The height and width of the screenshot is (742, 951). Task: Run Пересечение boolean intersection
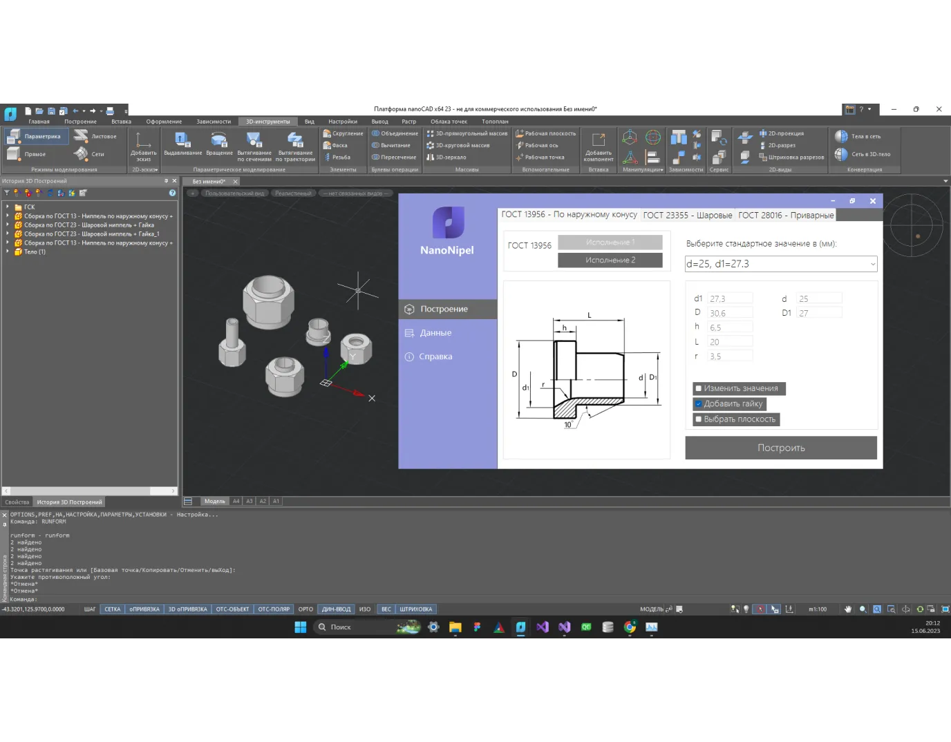coord(394,157)
